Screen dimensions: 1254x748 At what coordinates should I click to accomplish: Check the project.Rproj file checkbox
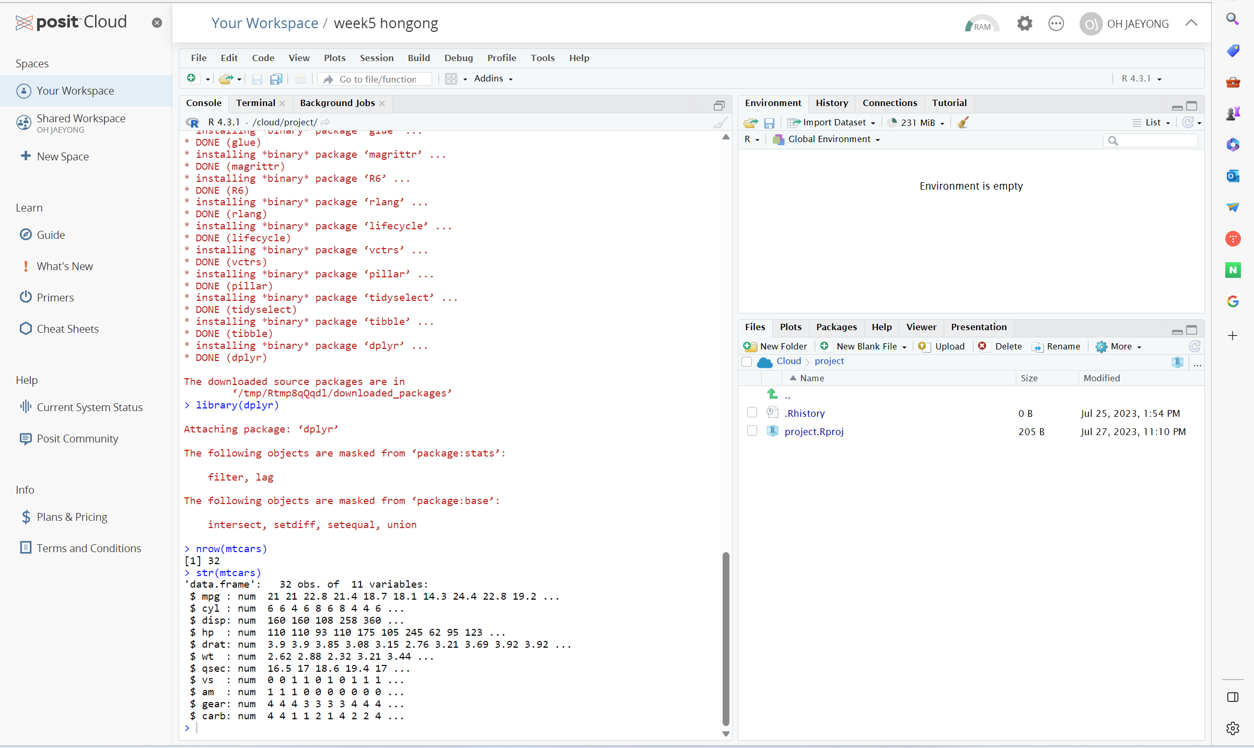click(752, 431)
